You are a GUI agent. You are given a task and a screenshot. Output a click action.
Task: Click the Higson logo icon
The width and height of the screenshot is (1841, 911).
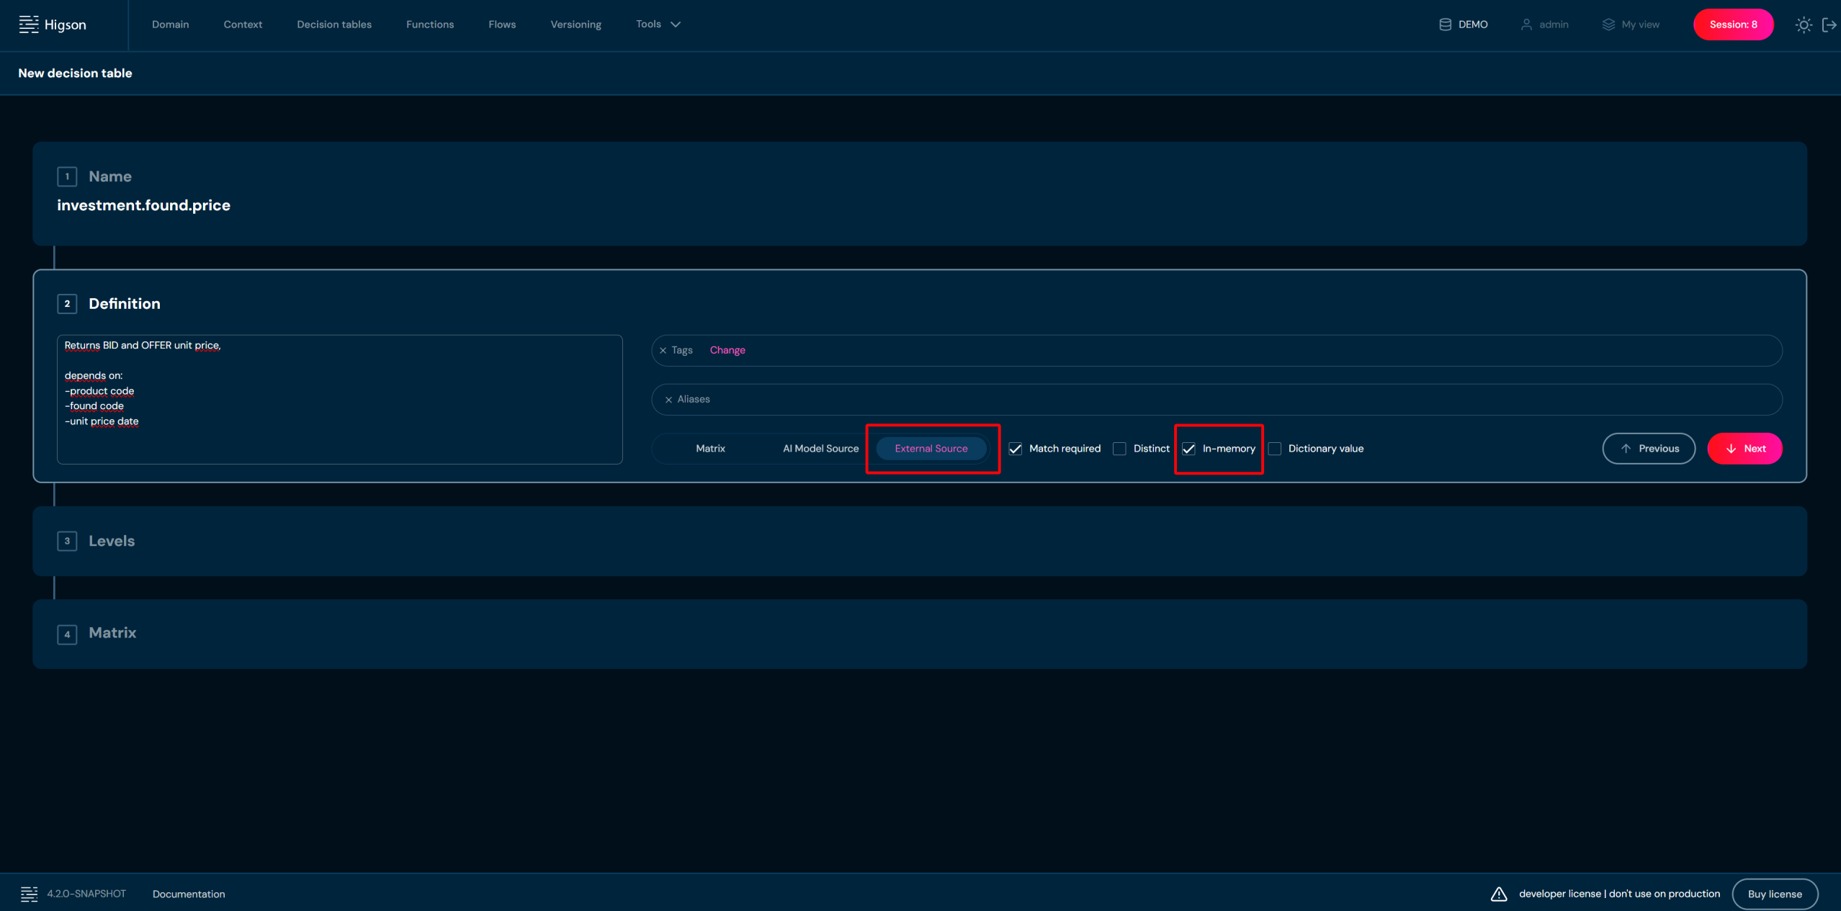pyautogui.click(x=29, y=24)
